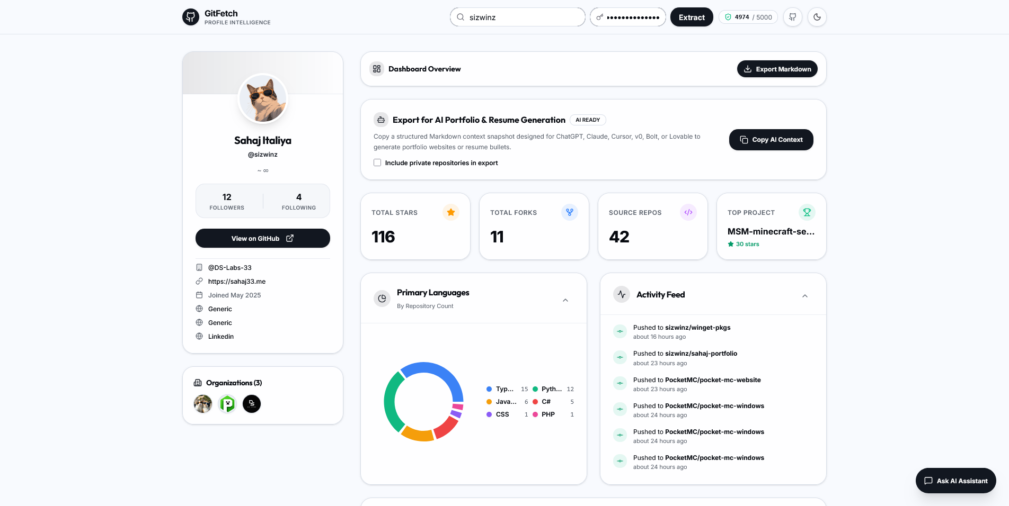This screenshot has width=1009, height=506.
Task: Click the blue TypeScript legend swatch
Action: point(489,389)
